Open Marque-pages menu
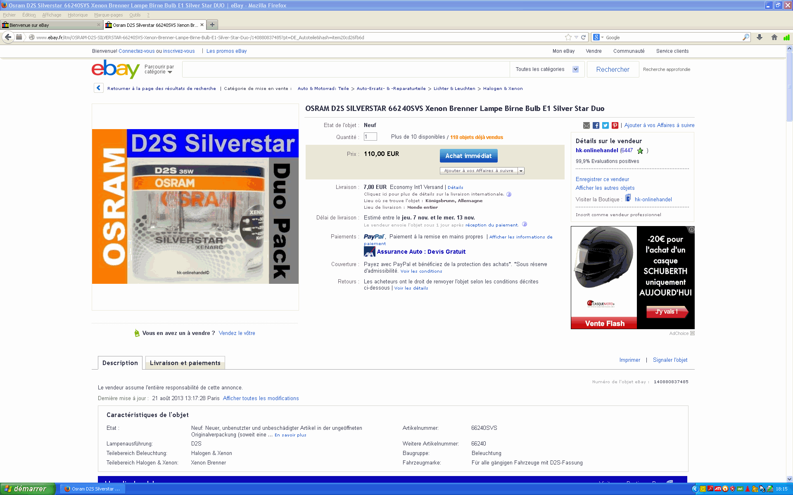 point(108,15)
